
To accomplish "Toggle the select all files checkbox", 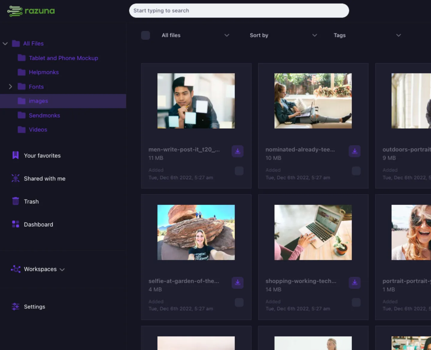I will pyautogui.click(x=145, y=35).
